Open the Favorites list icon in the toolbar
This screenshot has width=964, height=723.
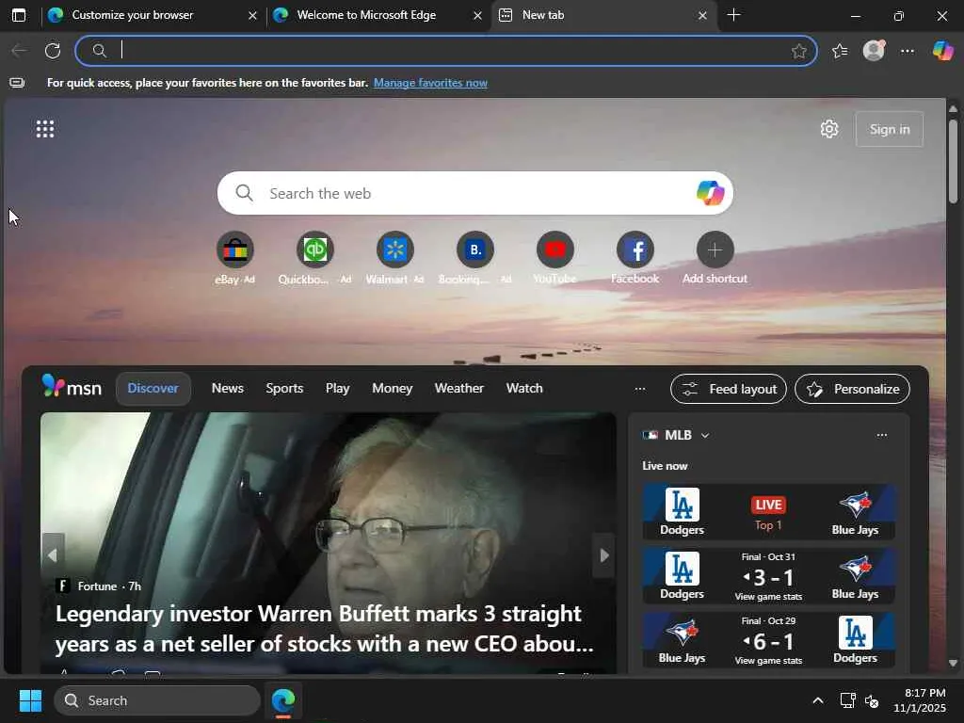pyautogui.click(x=840, y=51)
